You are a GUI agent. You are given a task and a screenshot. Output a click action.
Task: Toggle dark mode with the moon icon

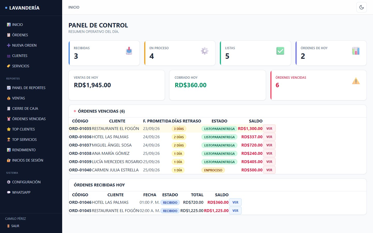click(362, 7)
